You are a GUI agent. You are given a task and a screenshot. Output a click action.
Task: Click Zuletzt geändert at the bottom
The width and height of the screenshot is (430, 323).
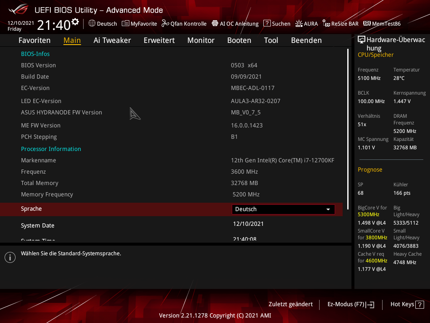click(x=290, y=304)
